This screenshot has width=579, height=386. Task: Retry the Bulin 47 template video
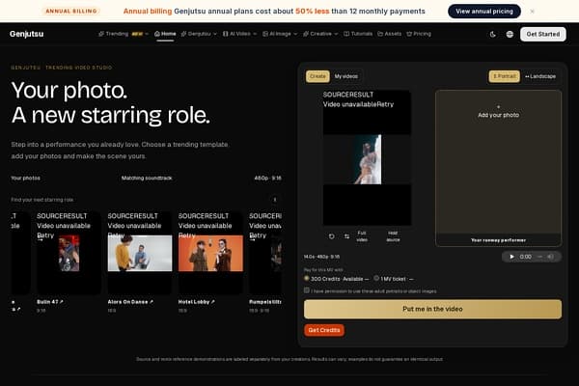(x=45, y=235)
